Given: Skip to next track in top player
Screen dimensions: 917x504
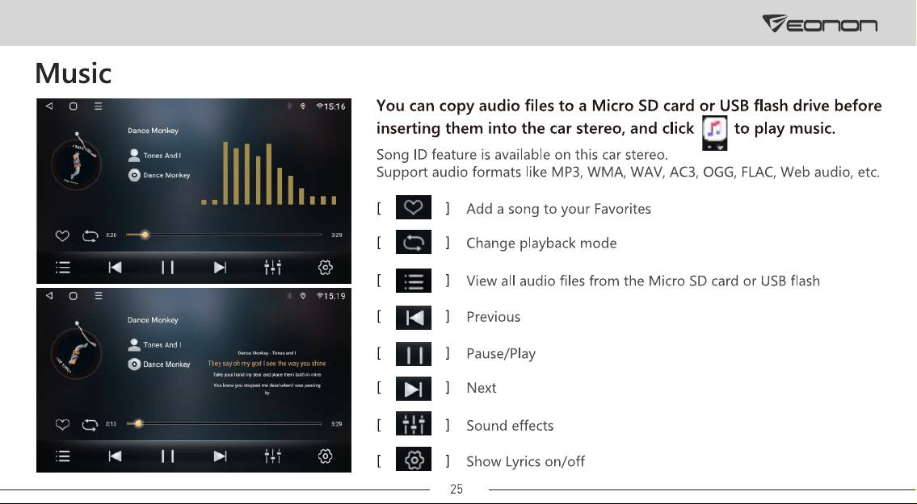Looking at the screenshot, I should pyautogui.click(x=220, y=268).
